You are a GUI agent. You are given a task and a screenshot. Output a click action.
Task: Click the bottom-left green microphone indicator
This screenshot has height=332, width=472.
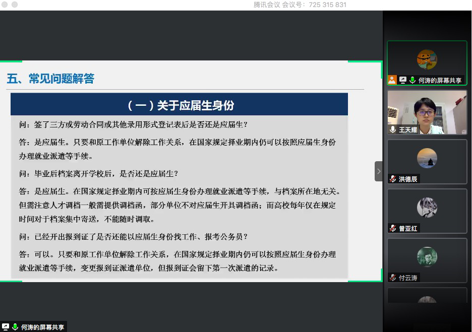pyautogui.click(x=15, y=327)
